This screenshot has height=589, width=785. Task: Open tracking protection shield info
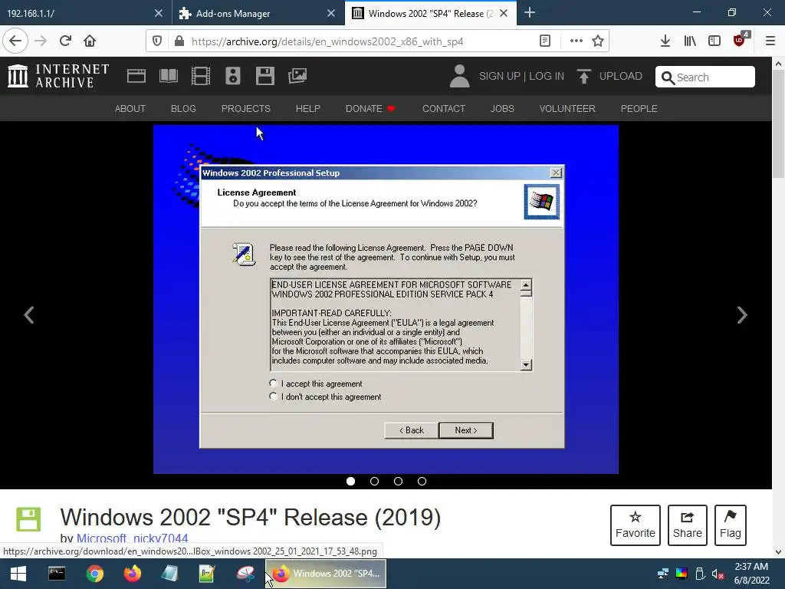tap(157, 41)
